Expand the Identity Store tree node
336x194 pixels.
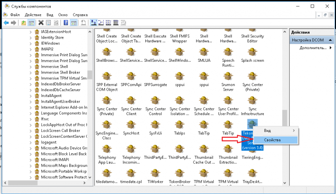click(30, 37)
